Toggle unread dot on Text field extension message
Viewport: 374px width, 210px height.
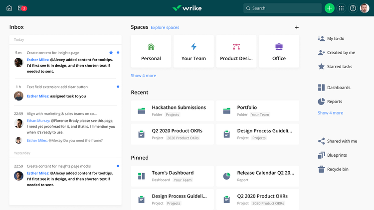(118, 87)
